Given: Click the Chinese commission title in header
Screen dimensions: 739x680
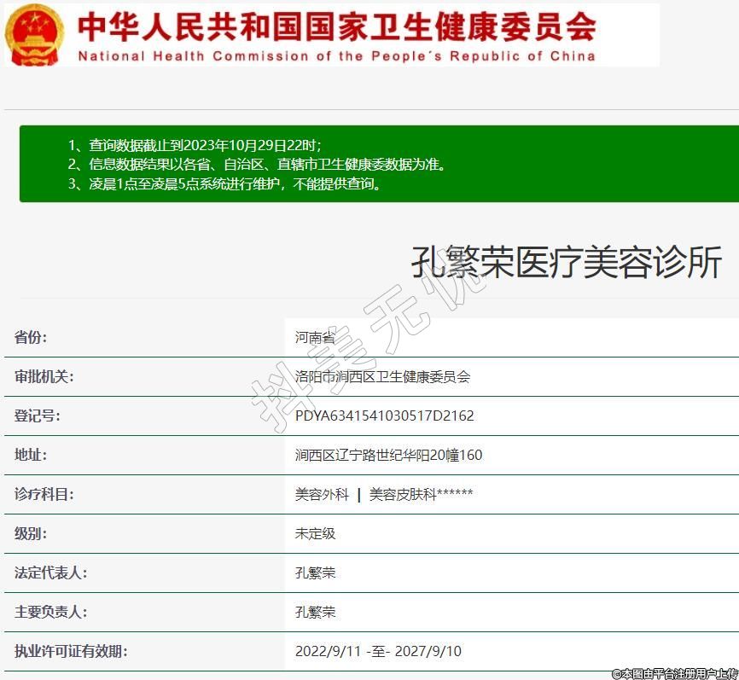Looking at the screenshot, I should 336,27.
